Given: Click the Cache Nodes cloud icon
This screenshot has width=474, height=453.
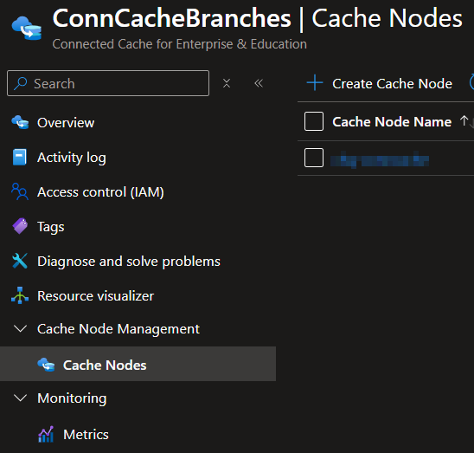Looking at the screenshot, I should [x=46, y=365].
